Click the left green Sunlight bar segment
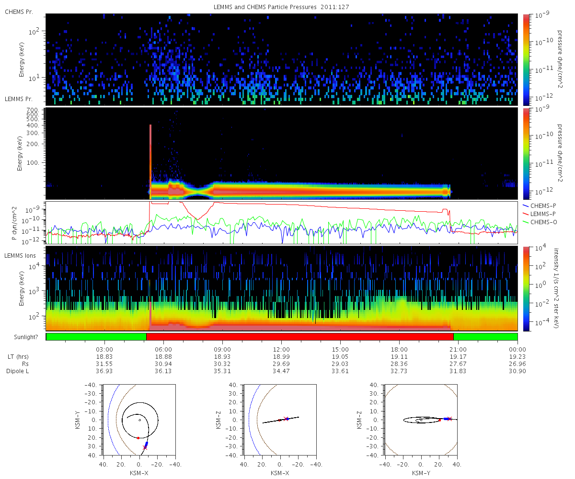The image size is (575, 479). pyautogui.click(x=96, y=337)
